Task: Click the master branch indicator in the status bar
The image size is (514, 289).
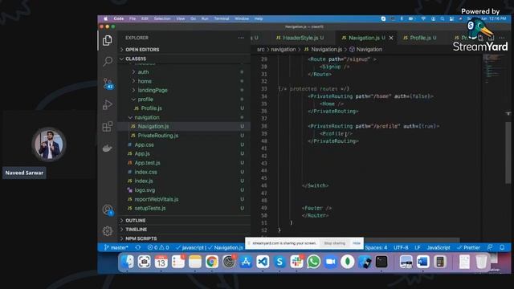Action: [x=116, y=248]
